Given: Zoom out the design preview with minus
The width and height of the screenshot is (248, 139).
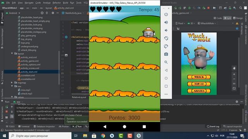Looking at the screenshot, I should pyautogui.click(x=234, y=79).
